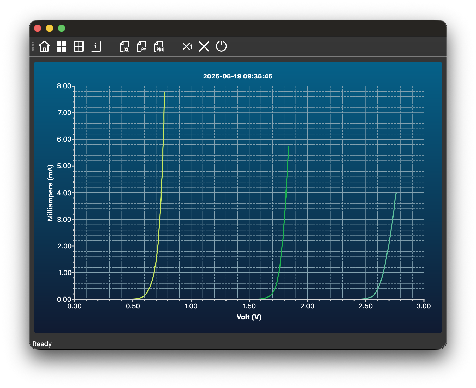Click the X1 remove-one icon

[x=187, y=46]
